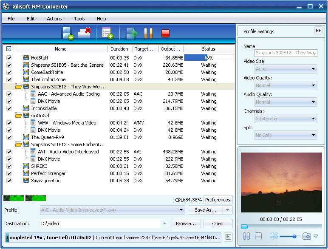Click the film icon of the HotStuff row
The image size is (328, 249).
[x=26, y=57]
